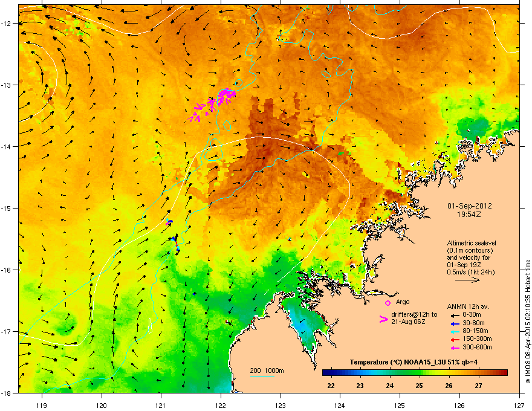This screenshot has width=532, height=411.
Task: Click the latitude axis label -16
Action: 7,270
